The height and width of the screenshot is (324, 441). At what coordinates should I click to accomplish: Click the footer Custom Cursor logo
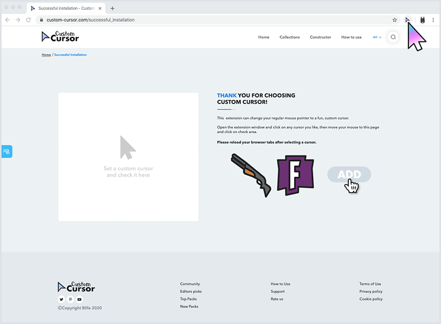click(76, 287)
